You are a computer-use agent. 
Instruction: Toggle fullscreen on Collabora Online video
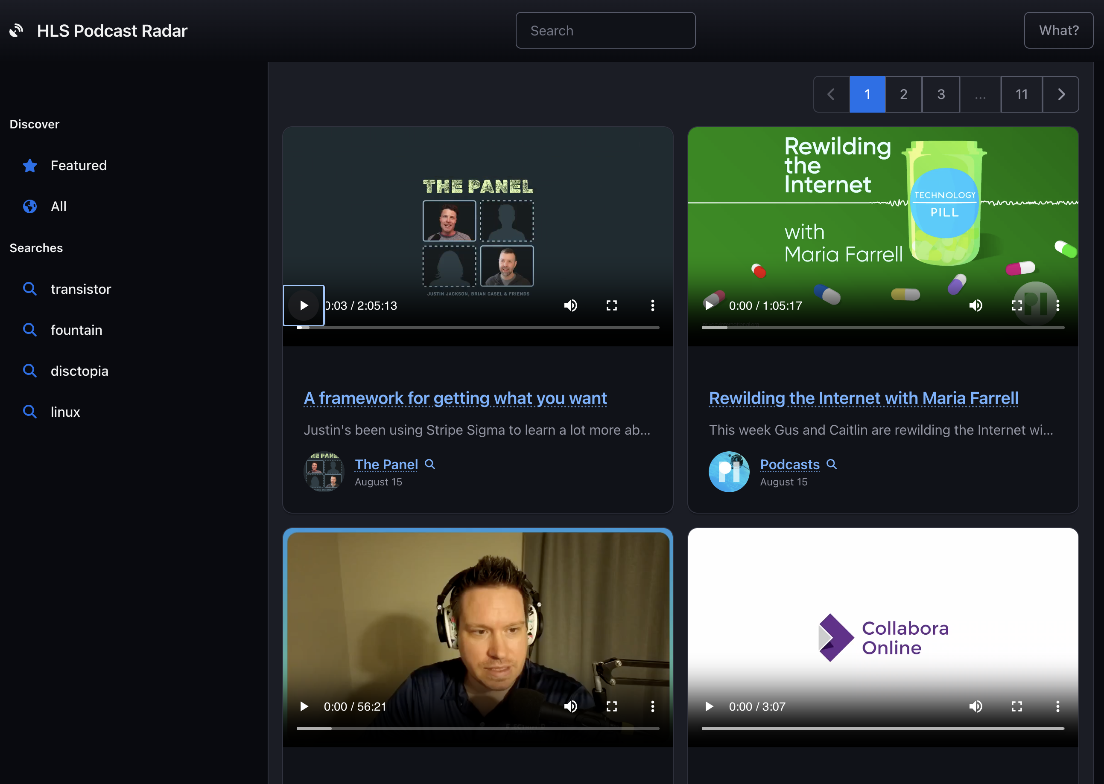click(x=1016, y=706)
